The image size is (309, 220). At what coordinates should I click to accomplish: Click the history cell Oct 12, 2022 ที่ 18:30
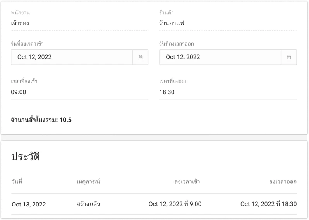coord(268,204)
